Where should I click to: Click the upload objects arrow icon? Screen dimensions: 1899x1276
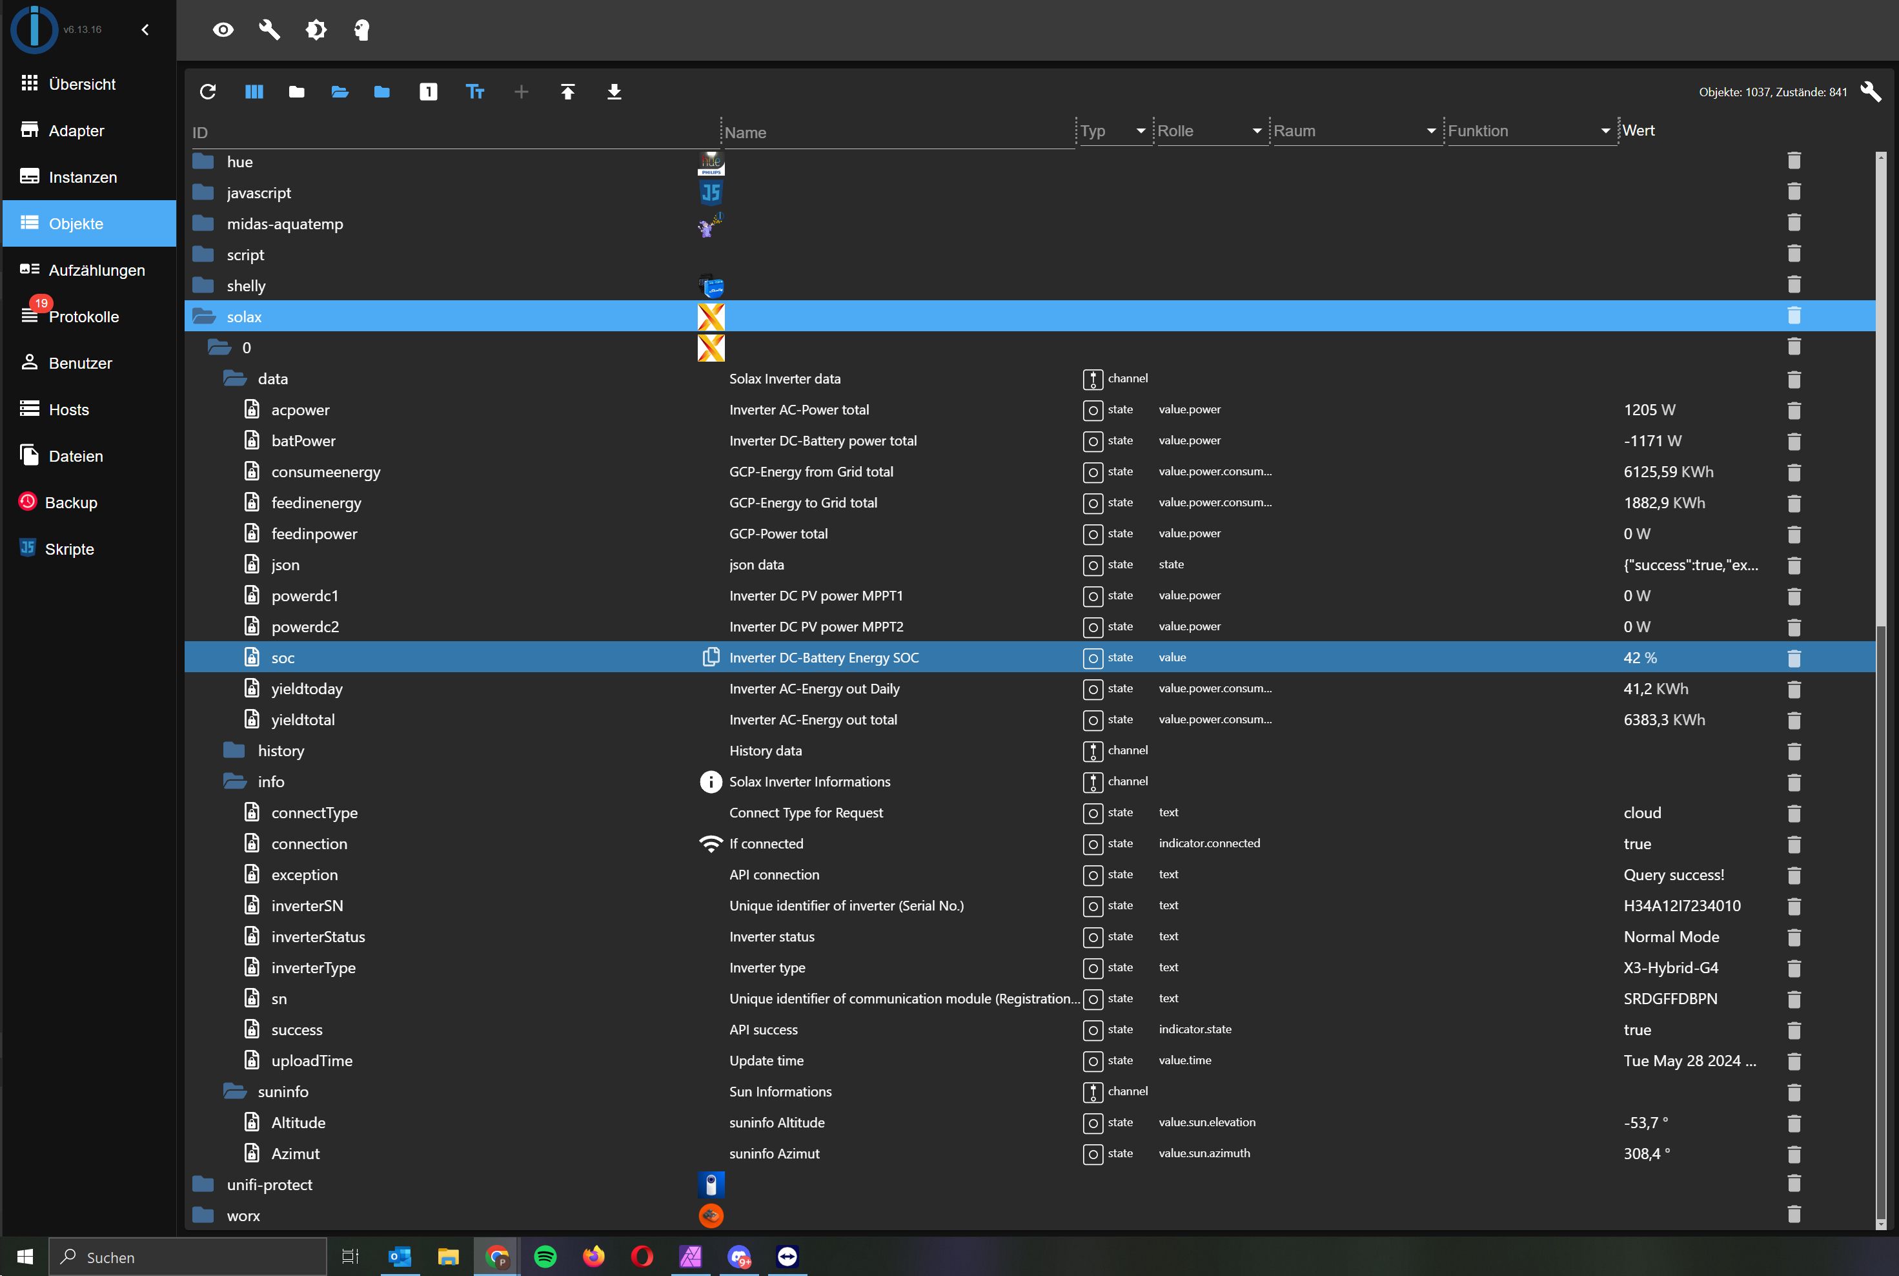pyautogui.click(x=567, y=92)
